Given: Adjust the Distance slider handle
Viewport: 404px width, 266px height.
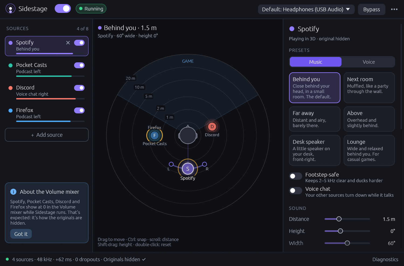Looking at the screenshot, I should [x=339, y=219].
